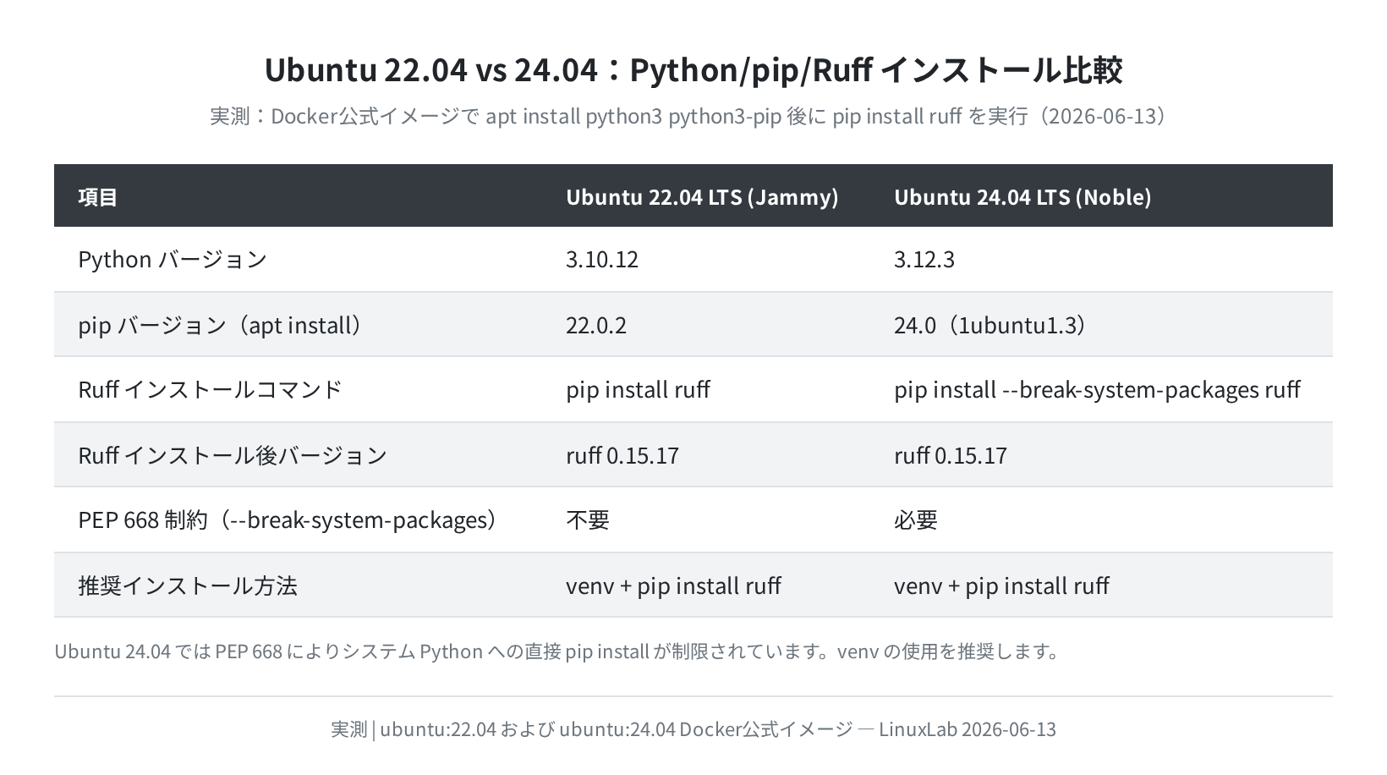Click ruff 0.15.17 in the Noble column
The image size is (1387, 775).
[x=951, y=456]
